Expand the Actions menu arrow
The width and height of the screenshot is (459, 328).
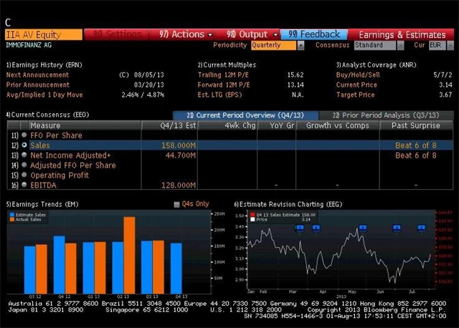210,35
